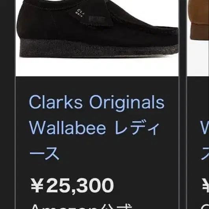The width and height of the screenshot is (209, 209).
Task: Click the Clarks Wallabee card's dark area beside price
Action: (145, 185)
